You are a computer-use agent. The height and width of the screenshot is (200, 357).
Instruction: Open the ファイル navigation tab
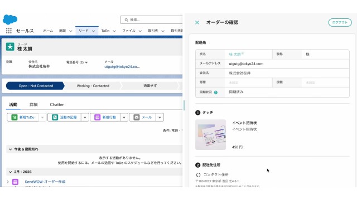pos(129,31)
